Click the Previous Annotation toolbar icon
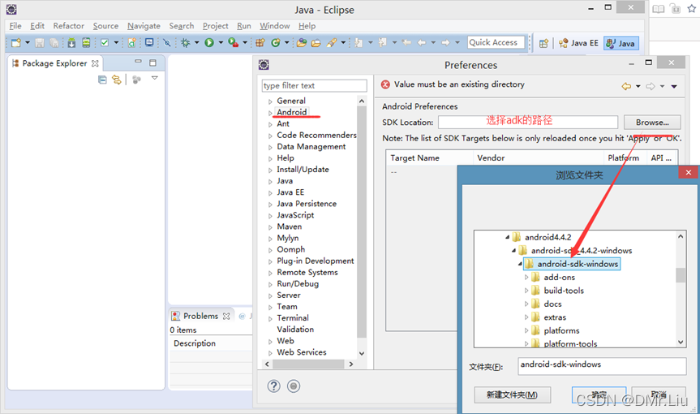Image resolution: width=700 pixels, height=414 pixels. click(383, 43)
